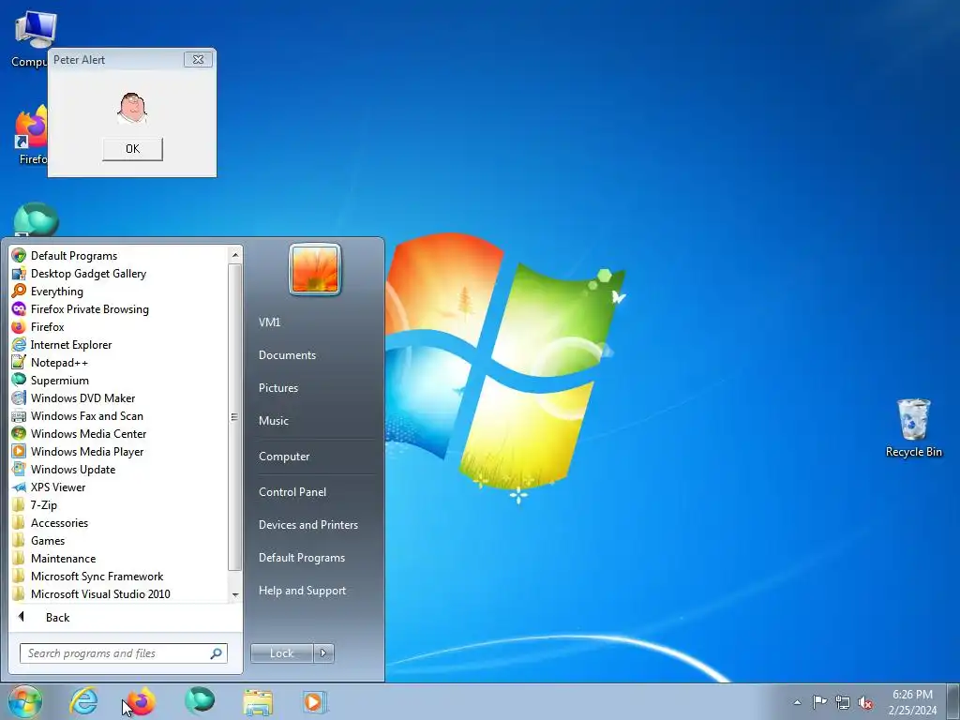Click the magnifier icon in the search box
960x720 pixels.
click(x=217, y=653)
